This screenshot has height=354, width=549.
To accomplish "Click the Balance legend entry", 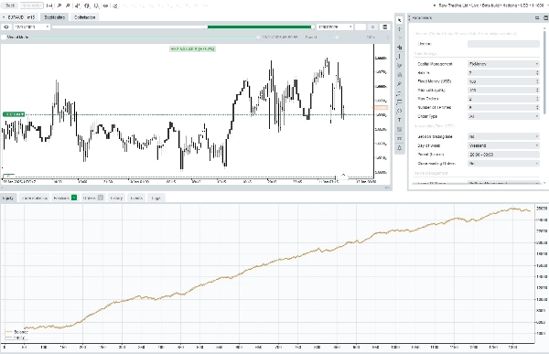I will click(x=16, y=332).
